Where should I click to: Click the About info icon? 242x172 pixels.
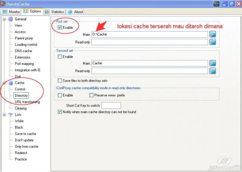[70, 12]
